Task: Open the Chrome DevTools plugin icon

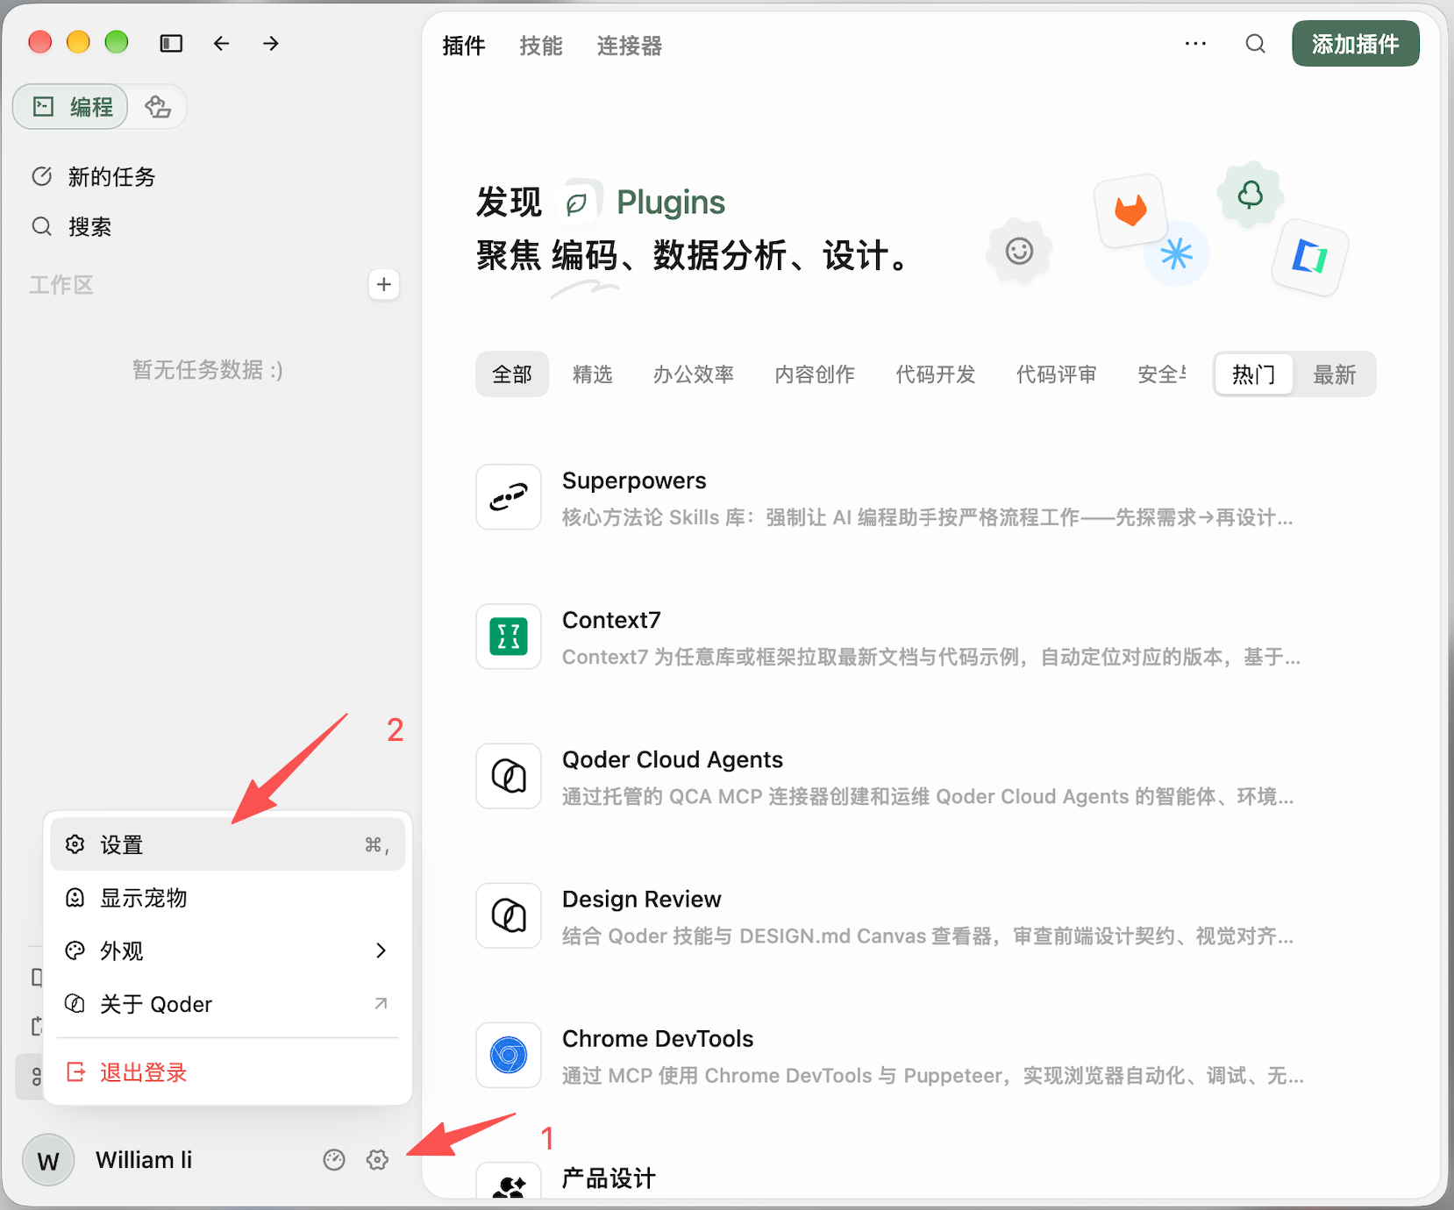Action: (509, 1055)
